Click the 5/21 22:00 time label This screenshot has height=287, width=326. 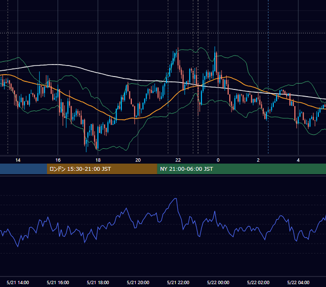coord(178,282)
